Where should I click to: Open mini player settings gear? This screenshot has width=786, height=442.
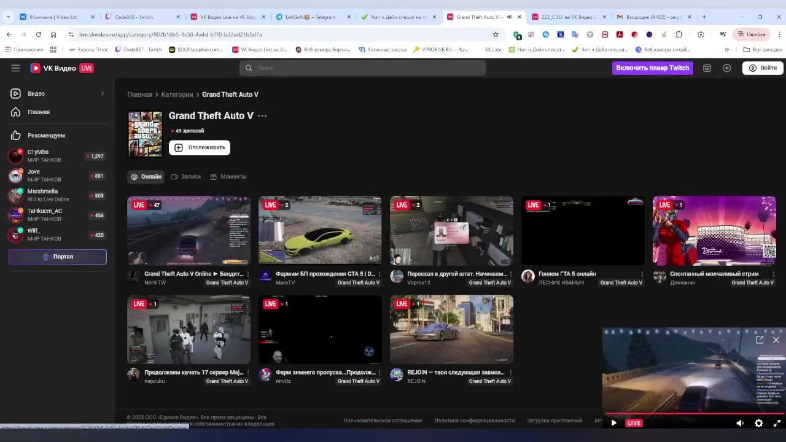(758, 423)
